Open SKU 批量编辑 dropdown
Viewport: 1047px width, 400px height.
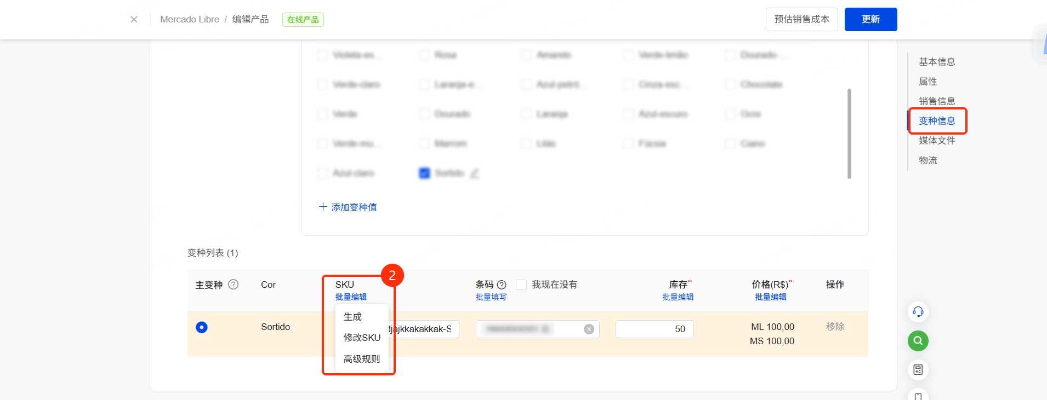[351, 297]
